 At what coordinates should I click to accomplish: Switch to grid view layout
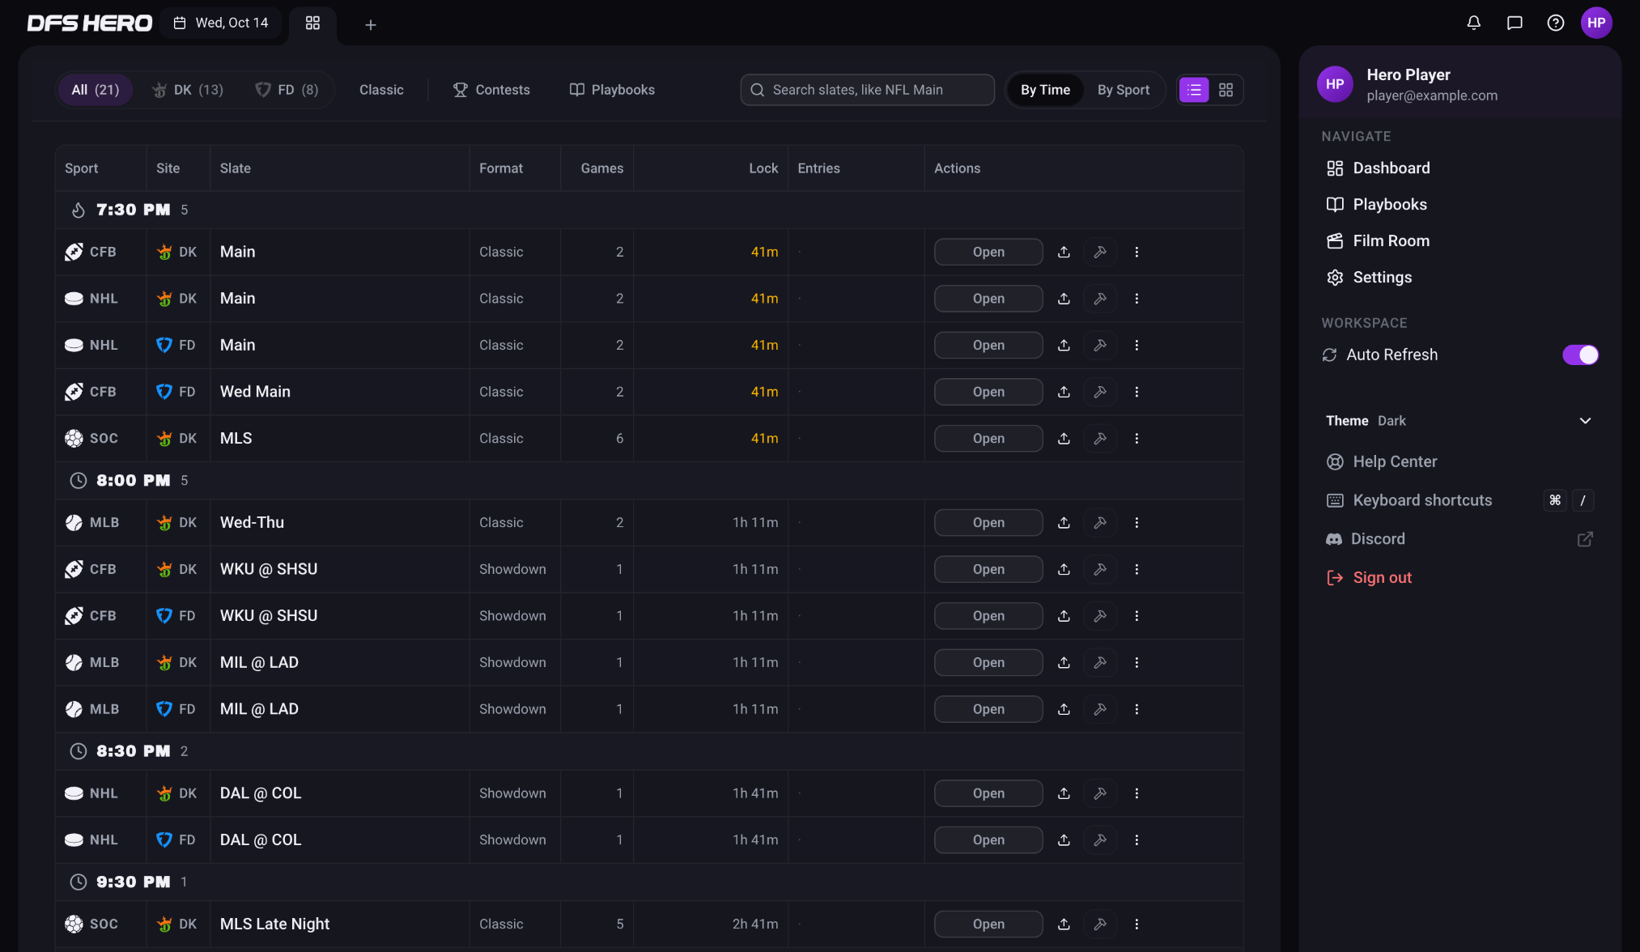click(x=1226, y=90)
